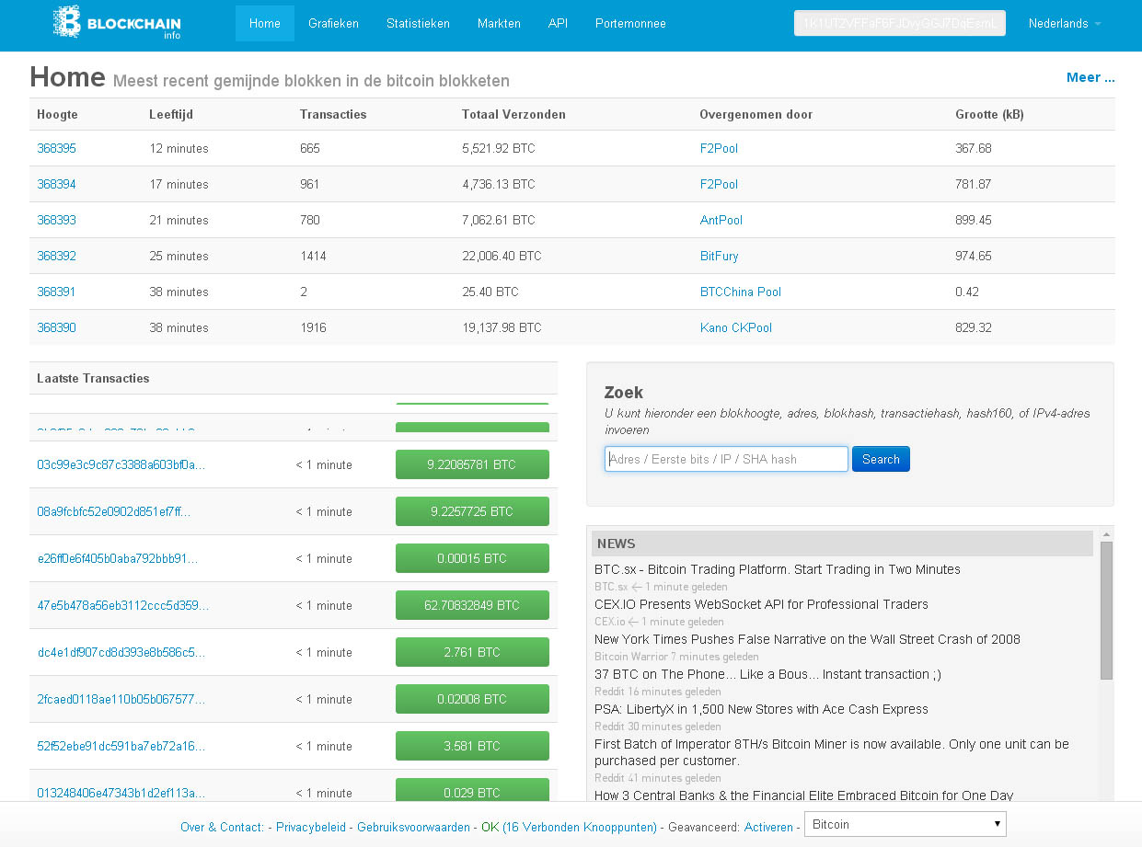The width and height of the screenshot is (1142, 847).
Task: Open the AntPool link
Action: click(x=721, y=220)
